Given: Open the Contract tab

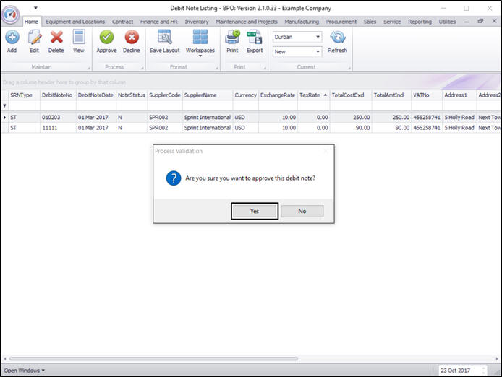Looking at the screenshot, I should pyautogui.click(x=123, y=22).
